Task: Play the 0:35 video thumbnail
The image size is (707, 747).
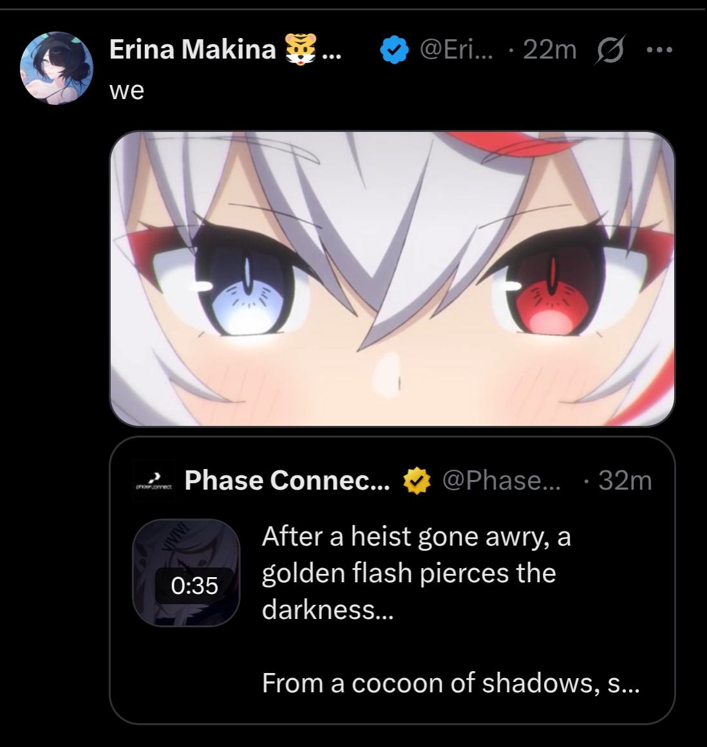Action: (x=186, y=572)
